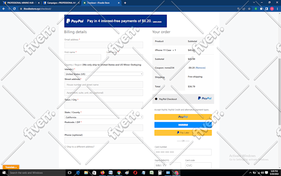Open the Chrome profile avatar
This screenshot has width=281, height=176.
pos(272,9)
